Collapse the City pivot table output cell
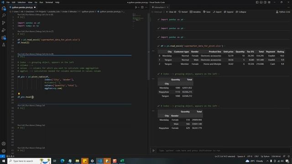 tap(153, 79)
